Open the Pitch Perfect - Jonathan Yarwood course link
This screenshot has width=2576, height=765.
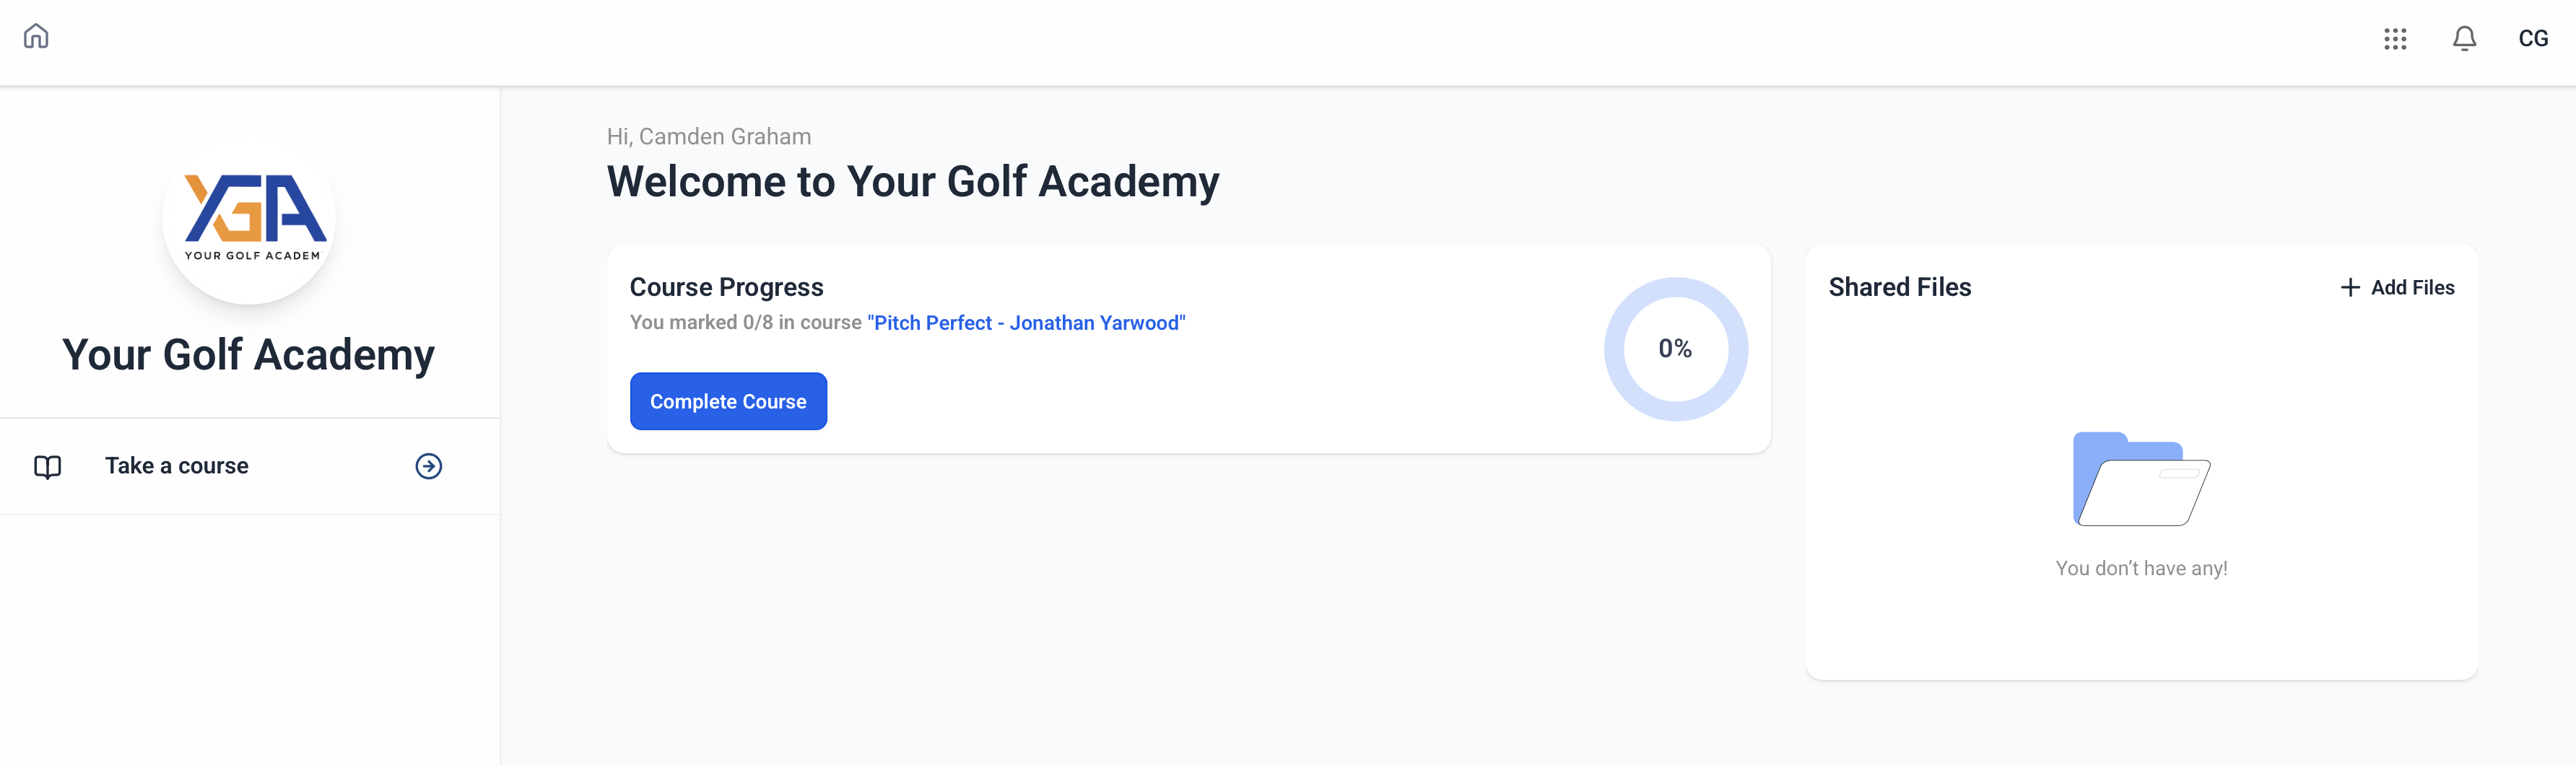tap(1026, 323)
